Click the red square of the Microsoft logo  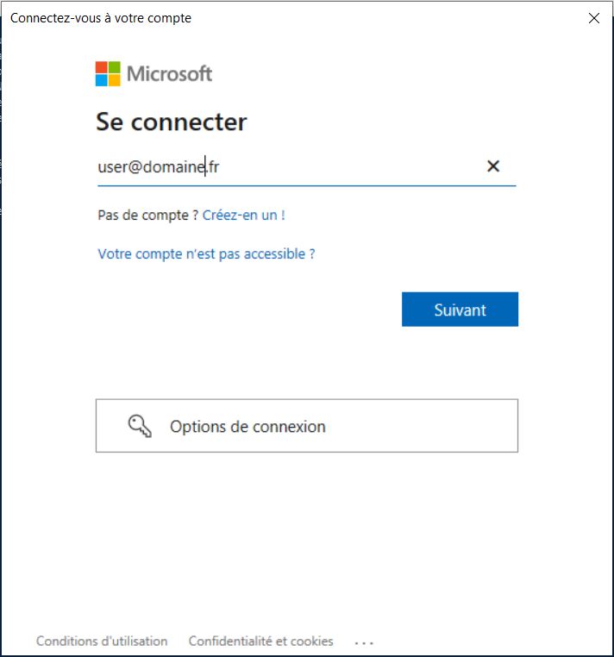coord(102,67)
